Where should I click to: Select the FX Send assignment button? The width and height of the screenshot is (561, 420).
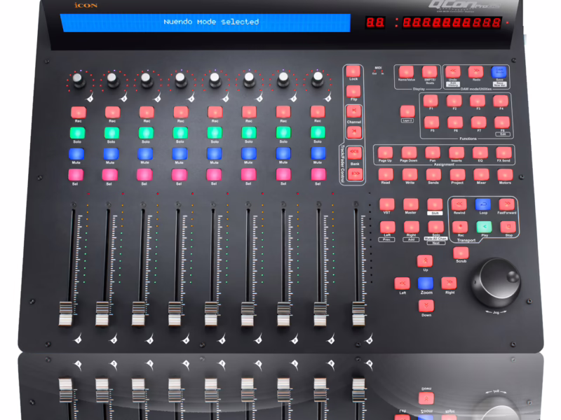[503, 153]
